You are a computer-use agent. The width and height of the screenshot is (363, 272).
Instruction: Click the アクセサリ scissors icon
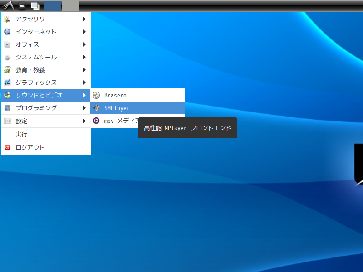point(7,19)
